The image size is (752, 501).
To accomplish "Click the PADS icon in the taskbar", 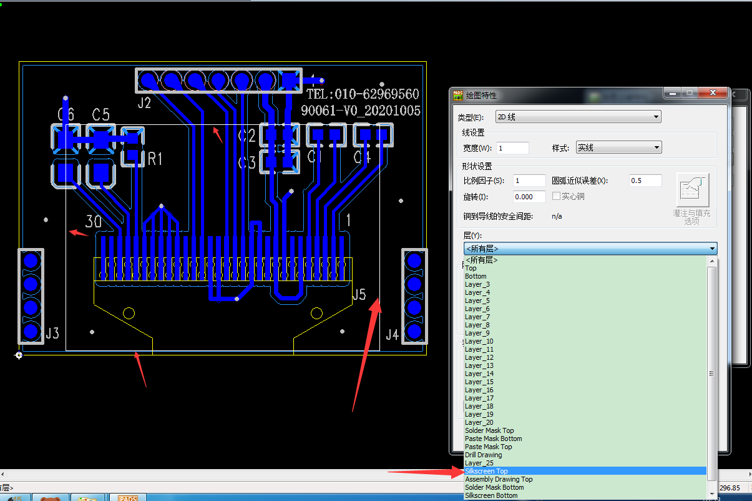I will [127, 498].
